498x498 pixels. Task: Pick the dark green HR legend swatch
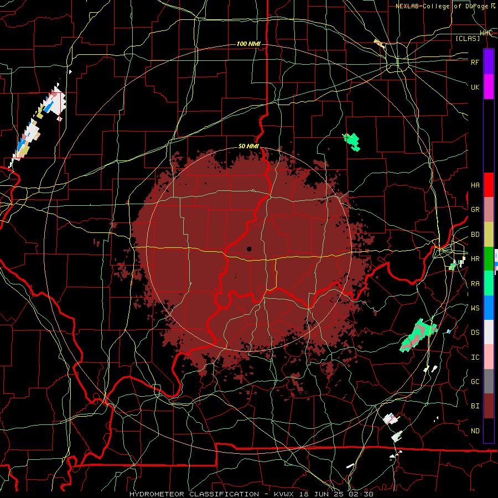(x=489, y=259)
